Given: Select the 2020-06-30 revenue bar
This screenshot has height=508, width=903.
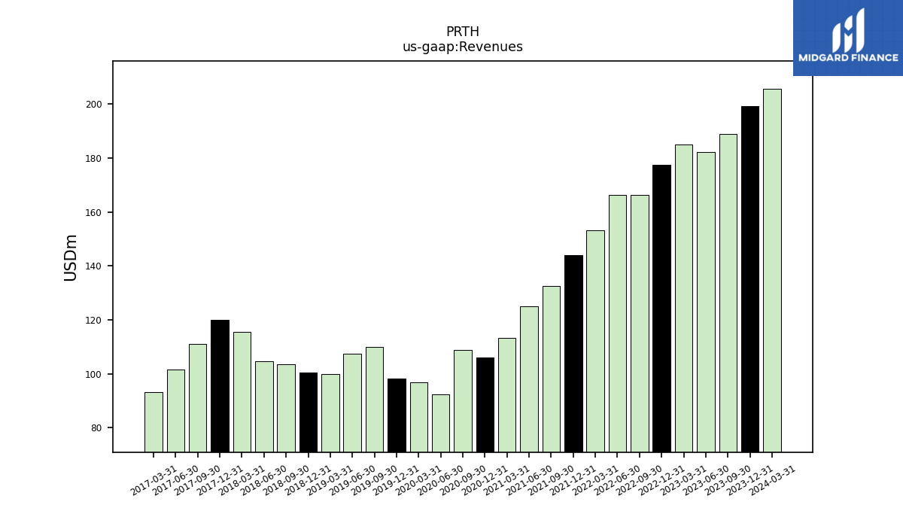Looking at the screenshot, I should click(x=441, y=423).
